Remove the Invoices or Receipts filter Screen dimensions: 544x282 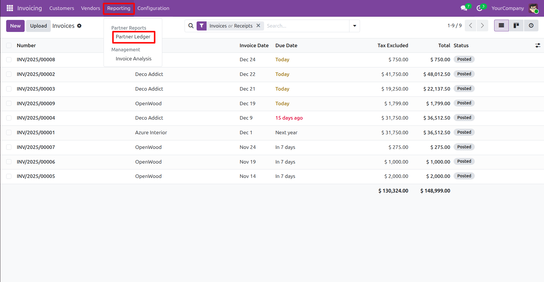pos(258,26)
